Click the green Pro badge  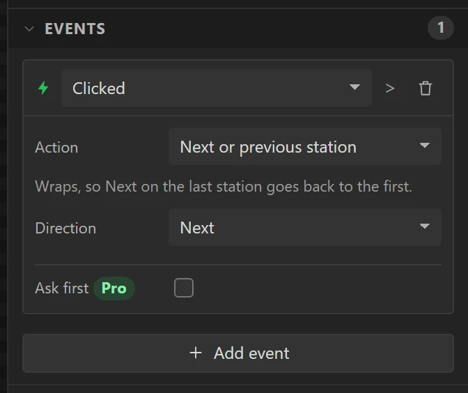coord(114,288)
